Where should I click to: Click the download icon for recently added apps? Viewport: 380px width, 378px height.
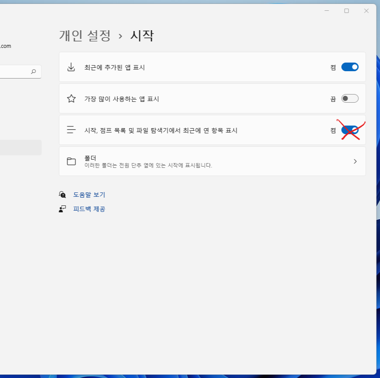click(71, 67)
